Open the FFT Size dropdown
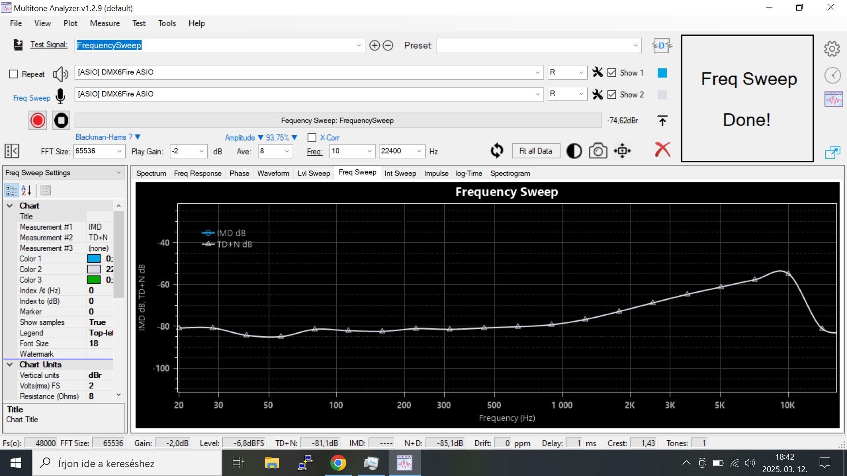 click(119, 151)
